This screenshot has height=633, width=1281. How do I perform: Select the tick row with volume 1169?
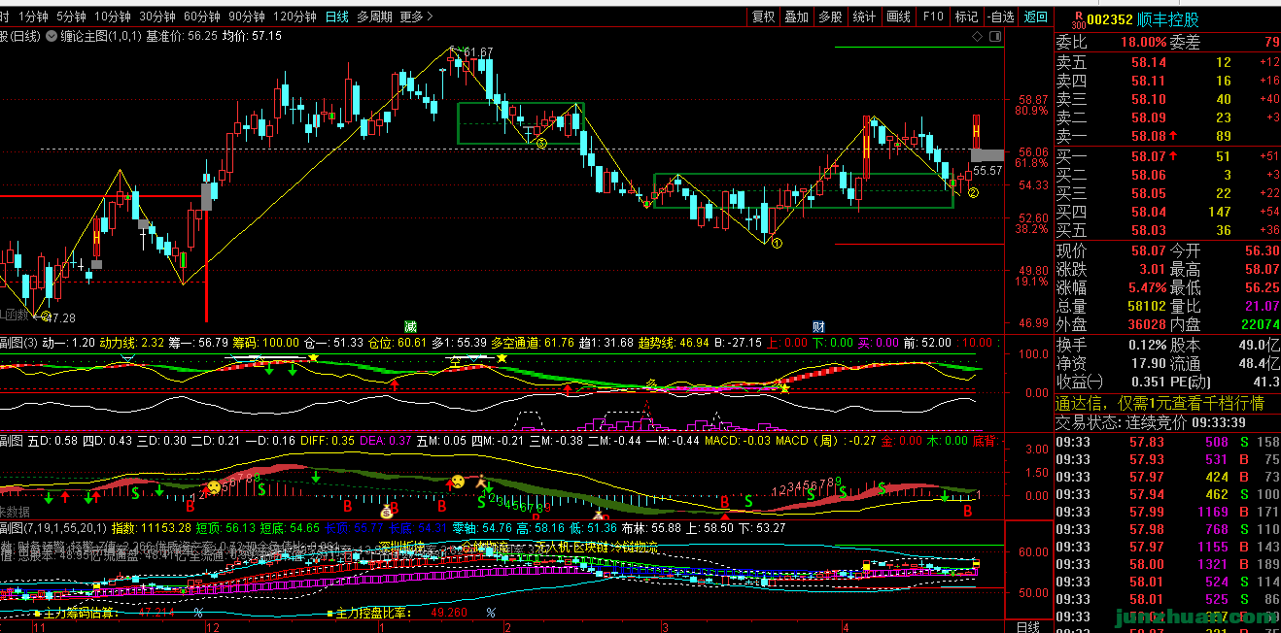(x=1167, y=513)
